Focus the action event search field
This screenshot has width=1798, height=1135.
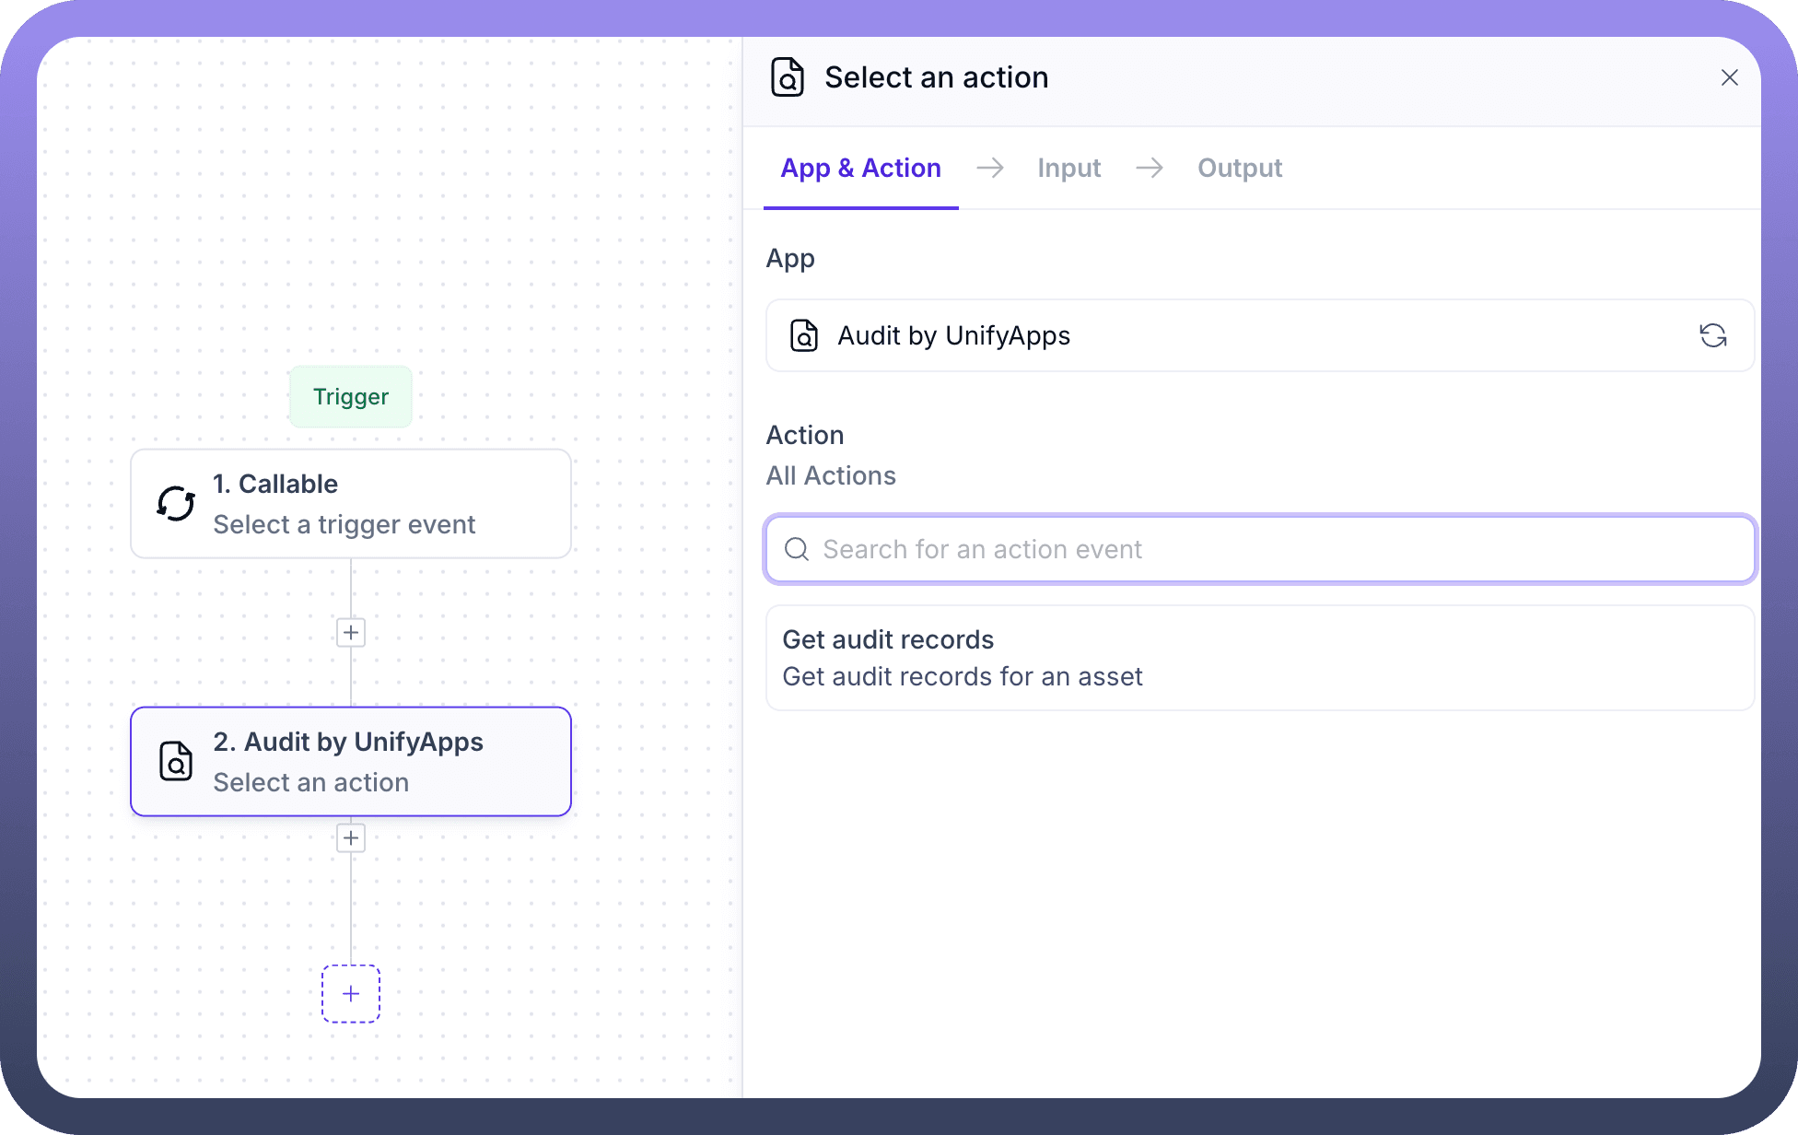coord(1271,549)
